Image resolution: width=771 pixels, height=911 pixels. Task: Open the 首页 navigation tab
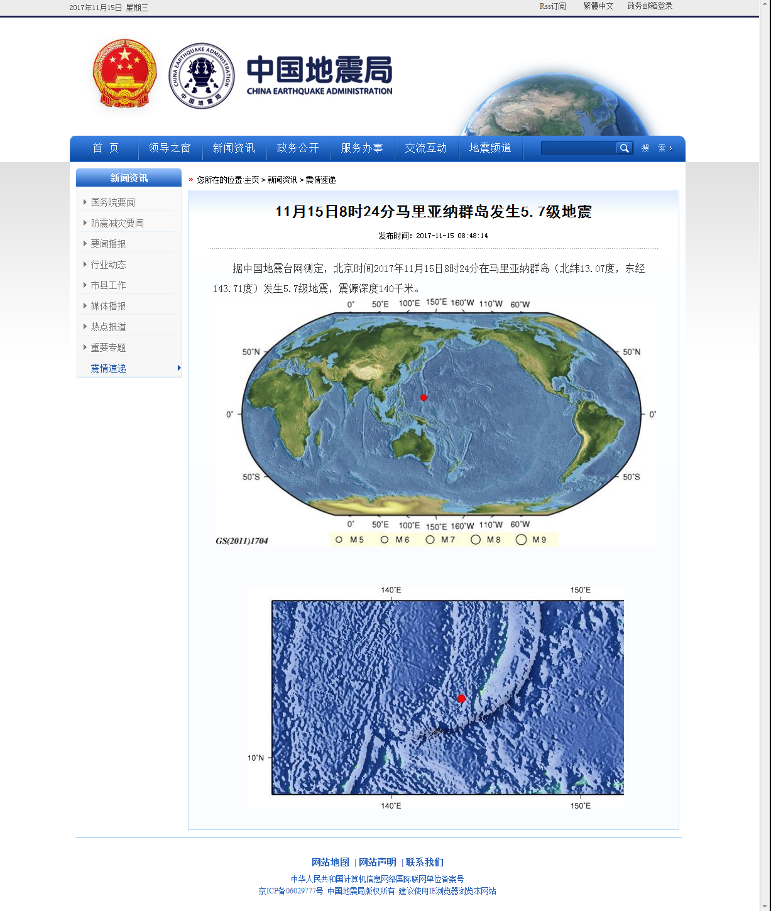tap(105, 148)
